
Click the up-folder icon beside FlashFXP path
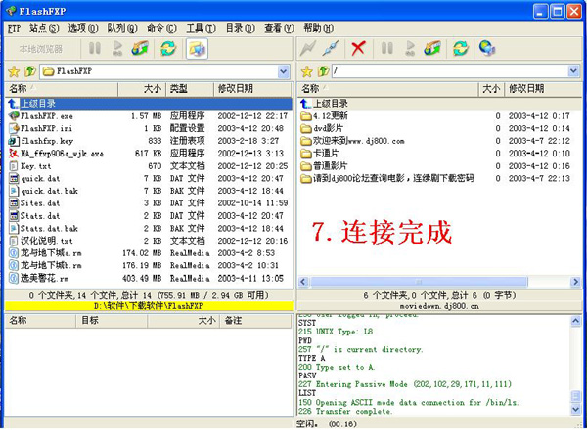[x=30, y=71]
